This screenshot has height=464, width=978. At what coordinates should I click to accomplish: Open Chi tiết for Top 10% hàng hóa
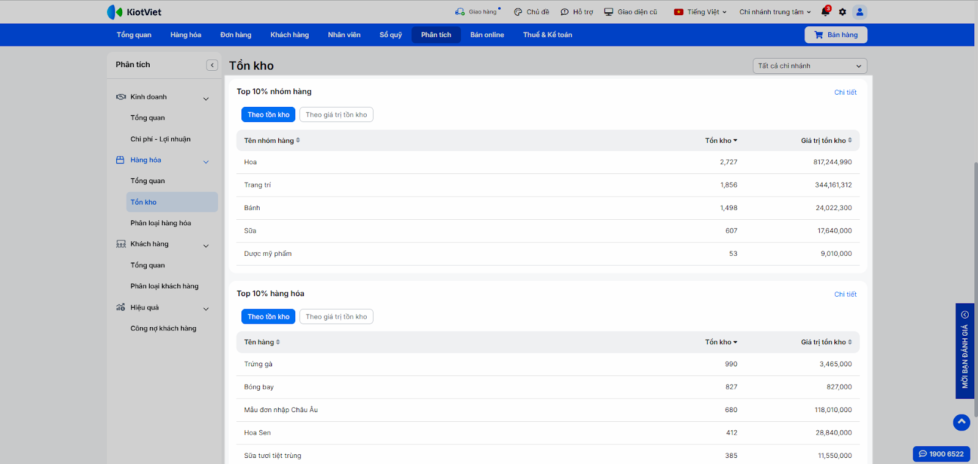tap(845, 294)
